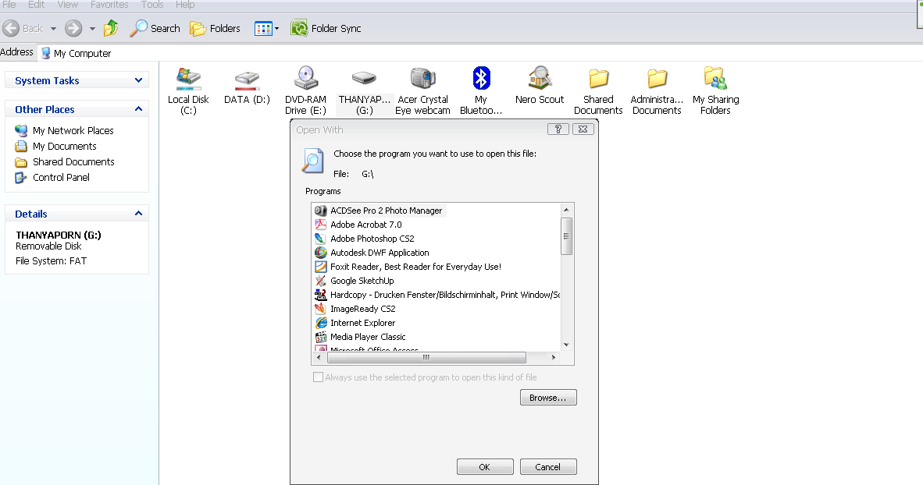Select the My Sharing Folders icon
The width and height of the screenshot is (923, 485).
[x=715, y=78]
